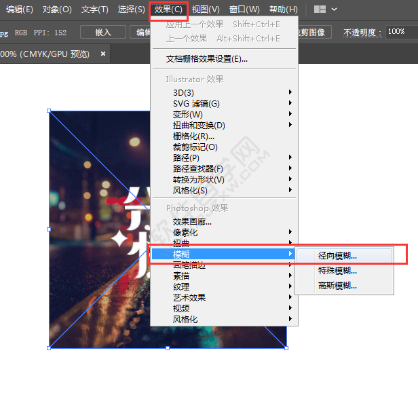The height and width of the screenshot is (395, 418).
Task: Open the 选择(S) menu
Action: click(x=132, y=10)
